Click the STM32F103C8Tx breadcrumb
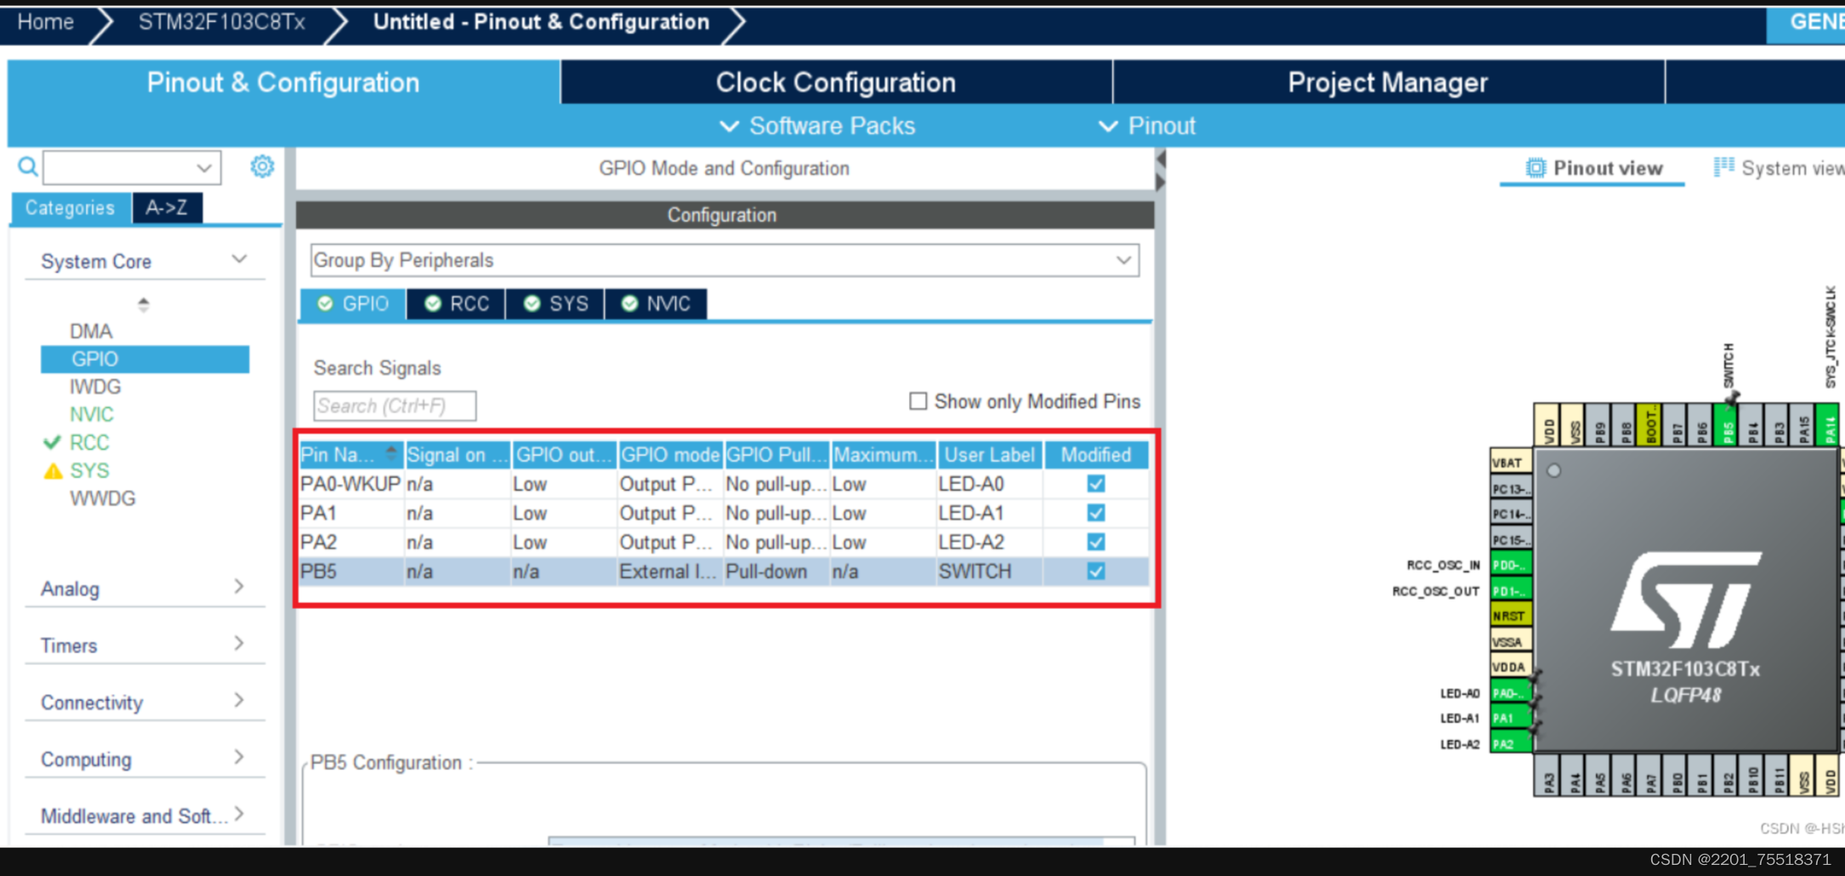 pos(222,22)
